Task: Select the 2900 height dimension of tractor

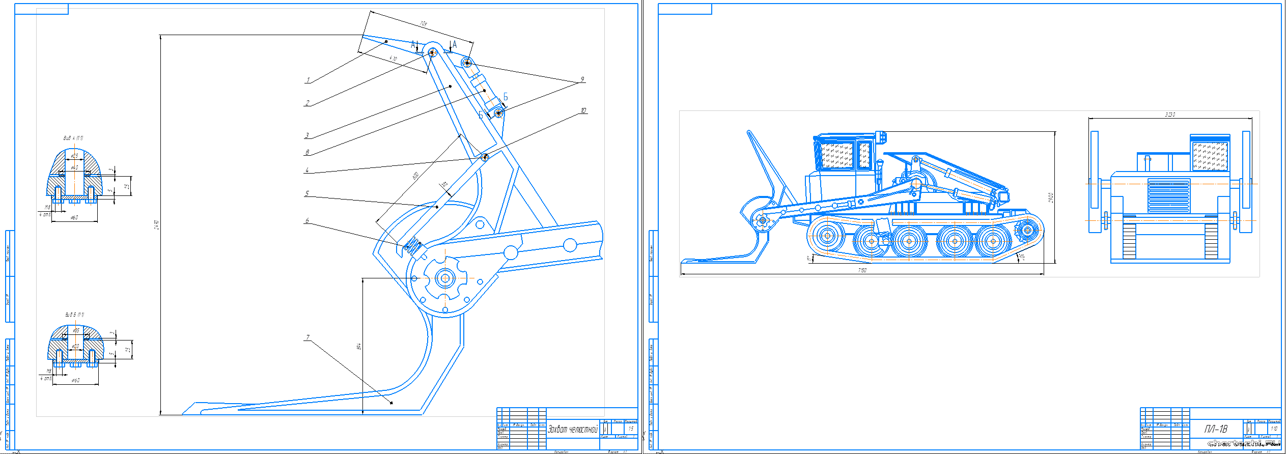Action: tap(1051, 197)
